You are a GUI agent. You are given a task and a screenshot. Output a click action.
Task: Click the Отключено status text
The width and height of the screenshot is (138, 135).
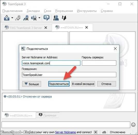point(118,132)
